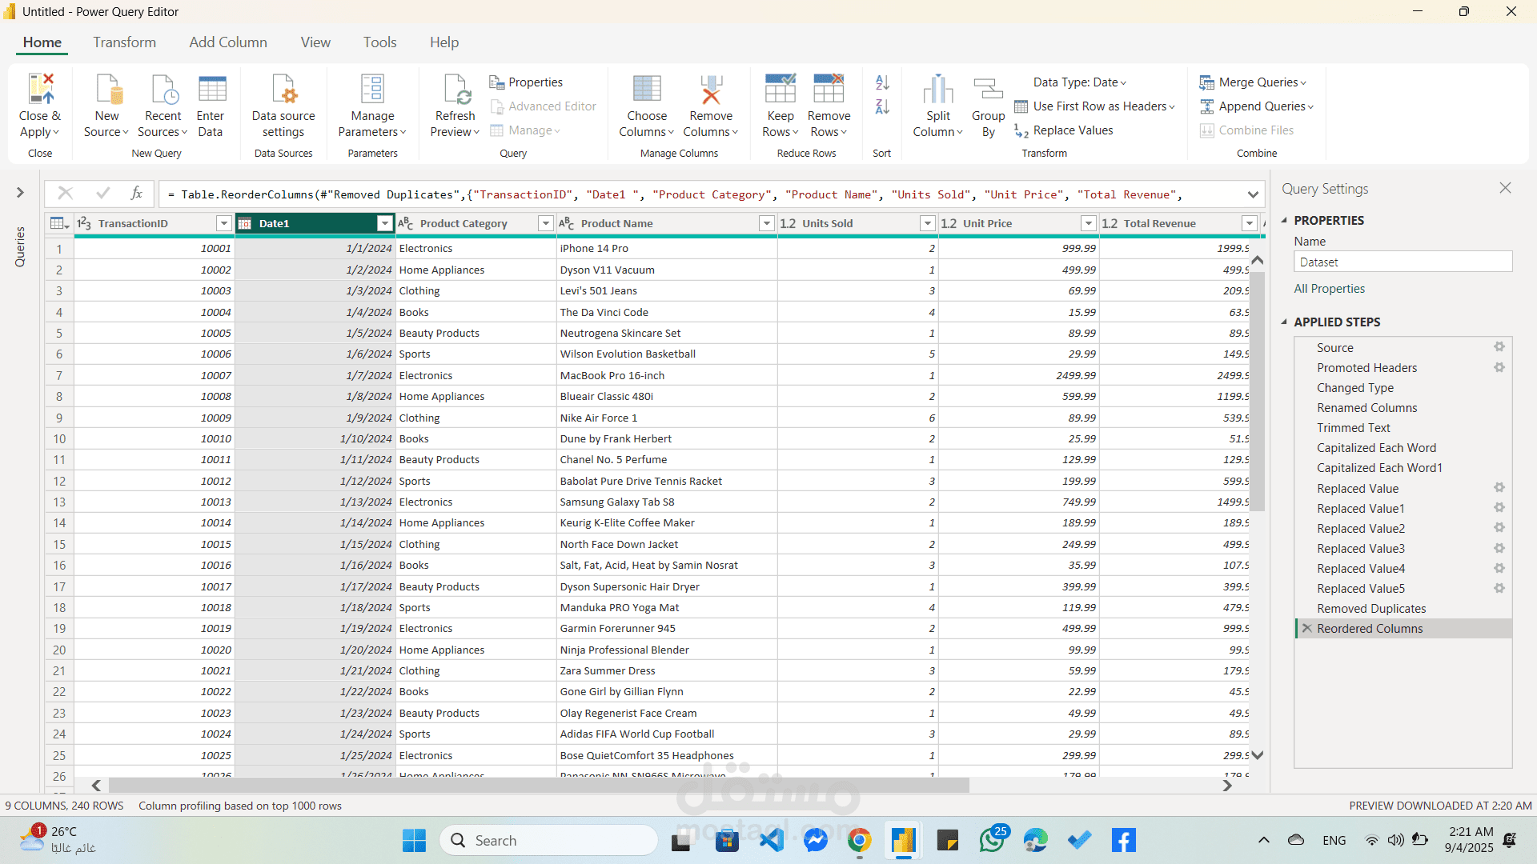Collapse the APPLIED STEPS section
This screenshot has height=864, width=1537.
1285,322
